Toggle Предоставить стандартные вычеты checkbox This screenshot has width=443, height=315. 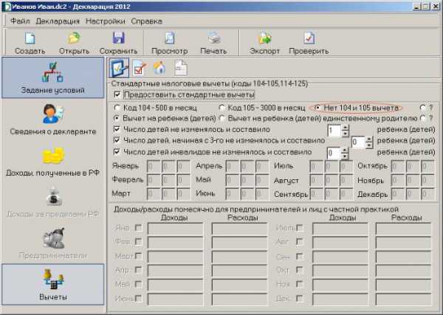tap(117, 94)
